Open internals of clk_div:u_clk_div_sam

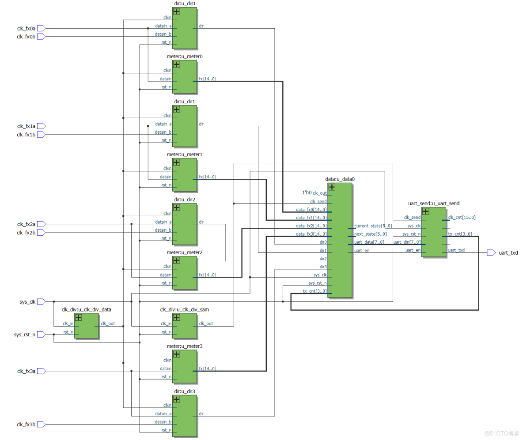click(177, 317)
